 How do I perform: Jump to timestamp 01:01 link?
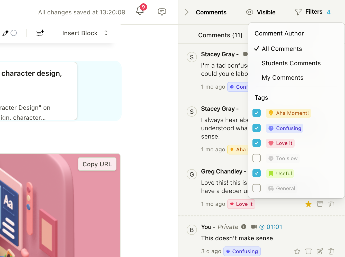(x=271, y=227)
